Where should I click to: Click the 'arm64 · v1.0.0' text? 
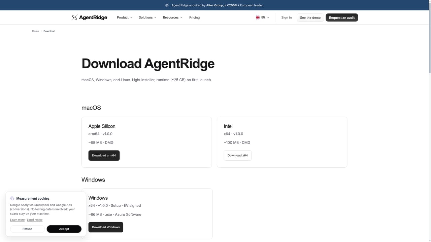point(100,134)
